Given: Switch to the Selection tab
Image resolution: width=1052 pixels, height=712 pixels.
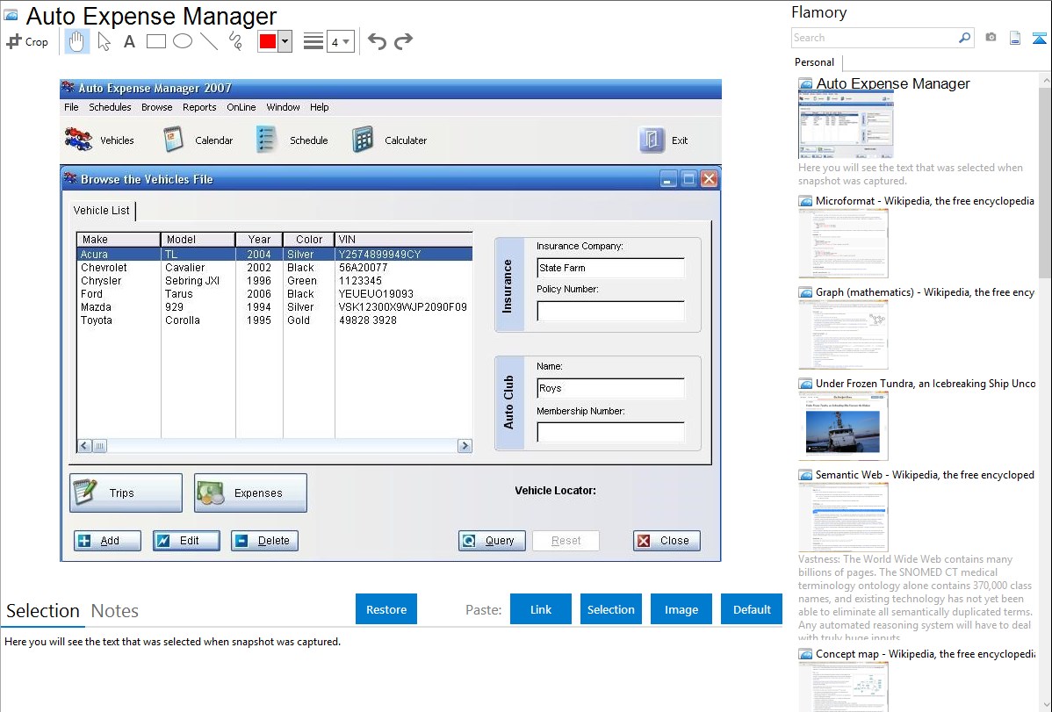Looking at the screenshot, I should (x=43, y=611).
